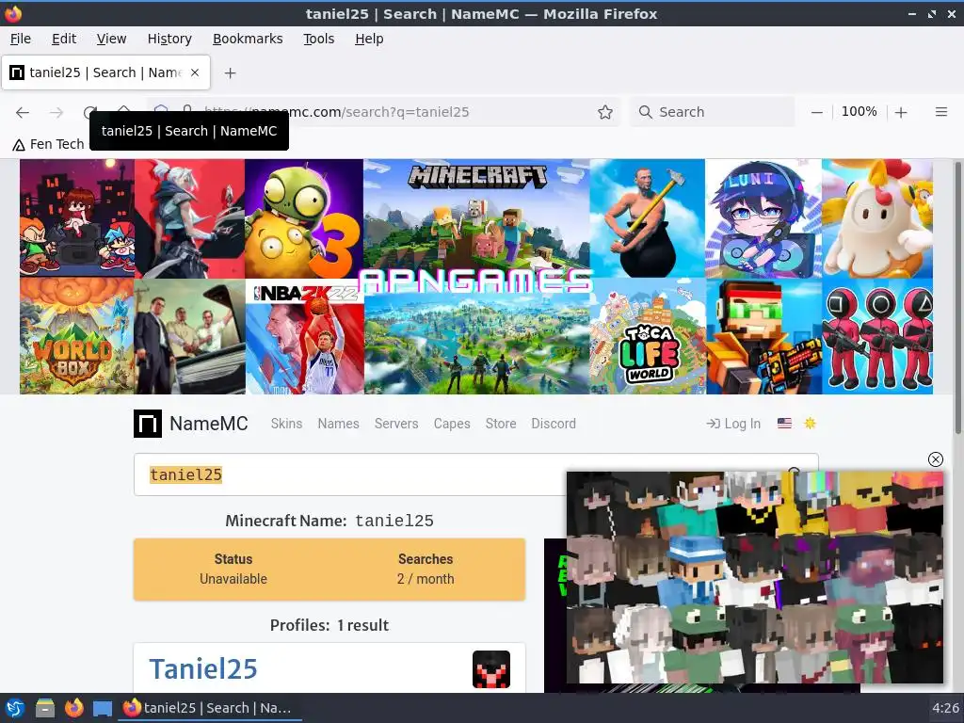964x723 pixels.
Task: Focus the Firefox Search box
Action: point(712,112)
